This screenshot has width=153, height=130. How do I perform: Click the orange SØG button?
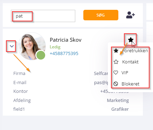101,15
